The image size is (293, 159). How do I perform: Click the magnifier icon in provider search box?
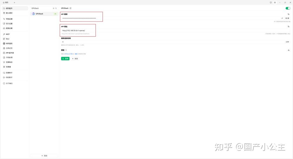pyautogui.click(x=56, y=8)
